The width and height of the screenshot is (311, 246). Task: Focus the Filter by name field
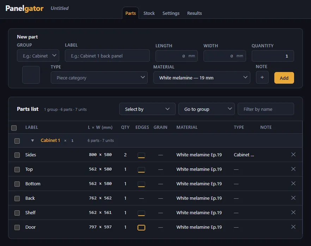266,109
